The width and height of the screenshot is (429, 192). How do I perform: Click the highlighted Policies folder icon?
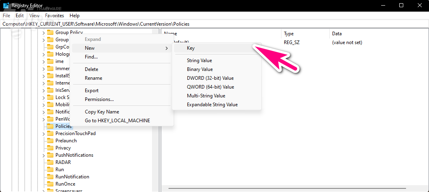coord(50,126)
